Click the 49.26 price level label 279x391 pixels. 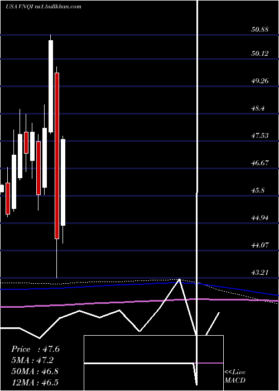[260, 81]
